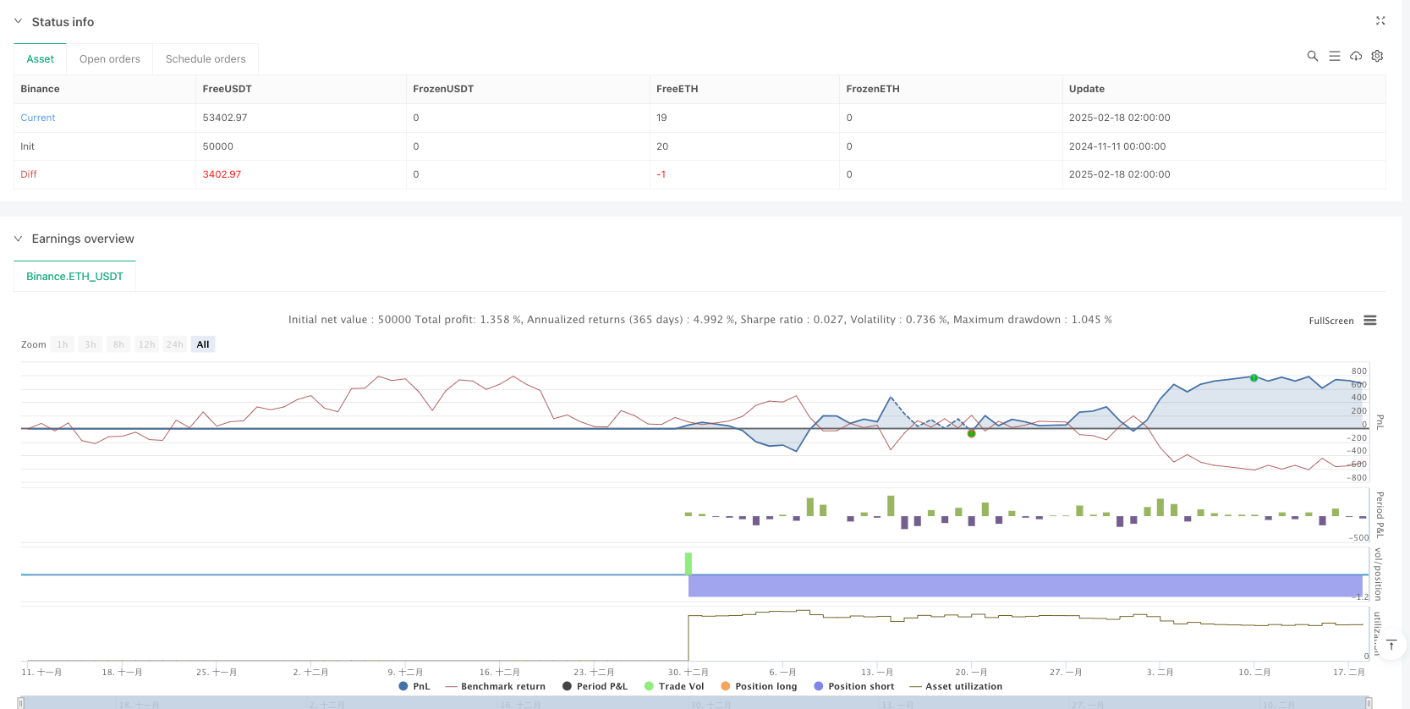Click the cloud download icon
Screen dimensions: 1410x709
(1356, 56)
